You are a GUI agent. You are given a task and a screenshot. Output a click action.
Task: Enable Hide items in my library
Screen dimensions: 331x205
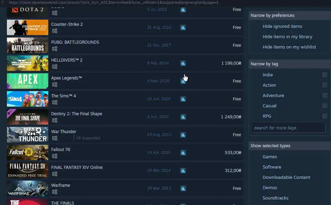pos(287,37)
